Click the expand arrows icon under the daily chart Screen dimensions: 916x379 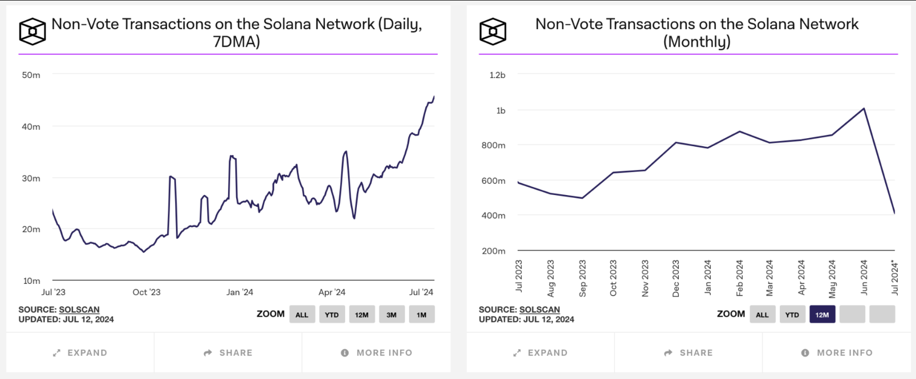tap(57, 353)
